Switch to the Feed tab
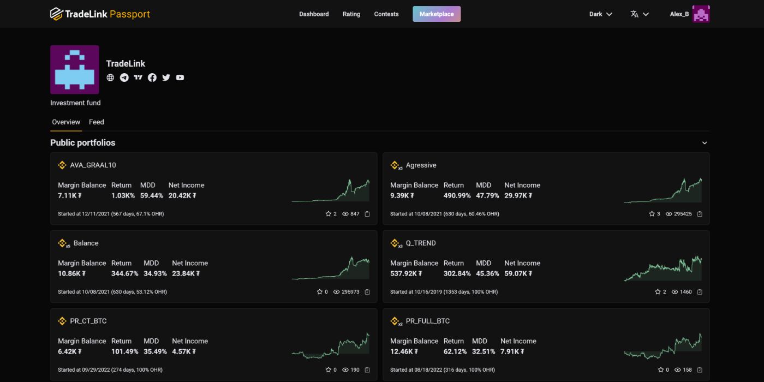Image resolution: width=764 pixels, height=382 pixels. pyautogui.click(x=97, y=122)
